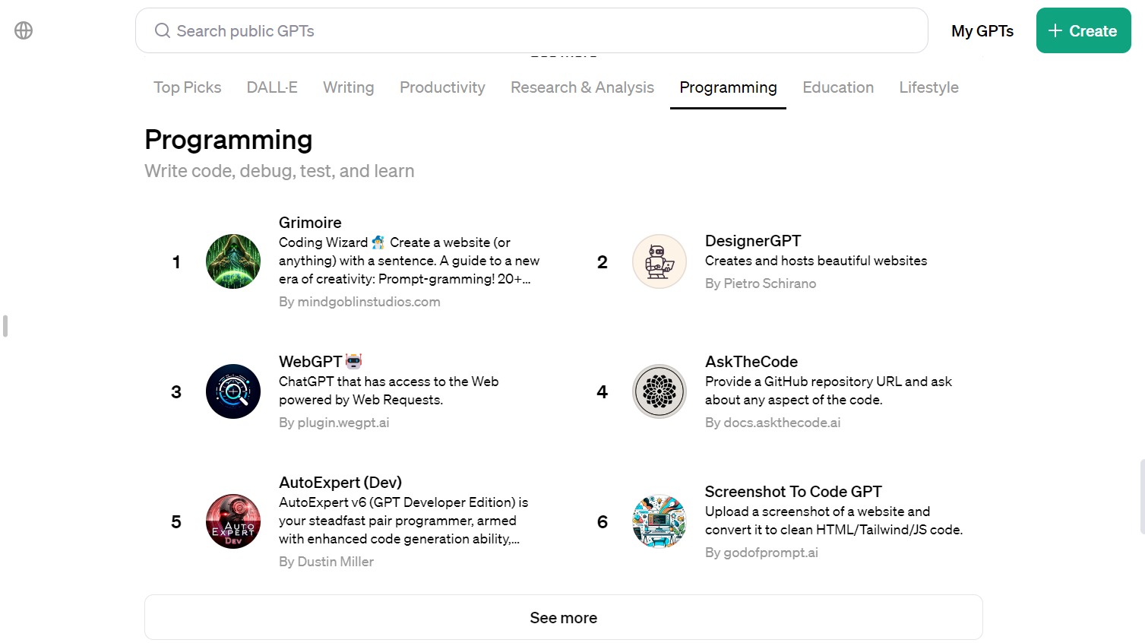Click the robot emoji next to WebGPT
Image resolution: width=1145 pixels, height=643 pixels.
click(x=354, y=361)
